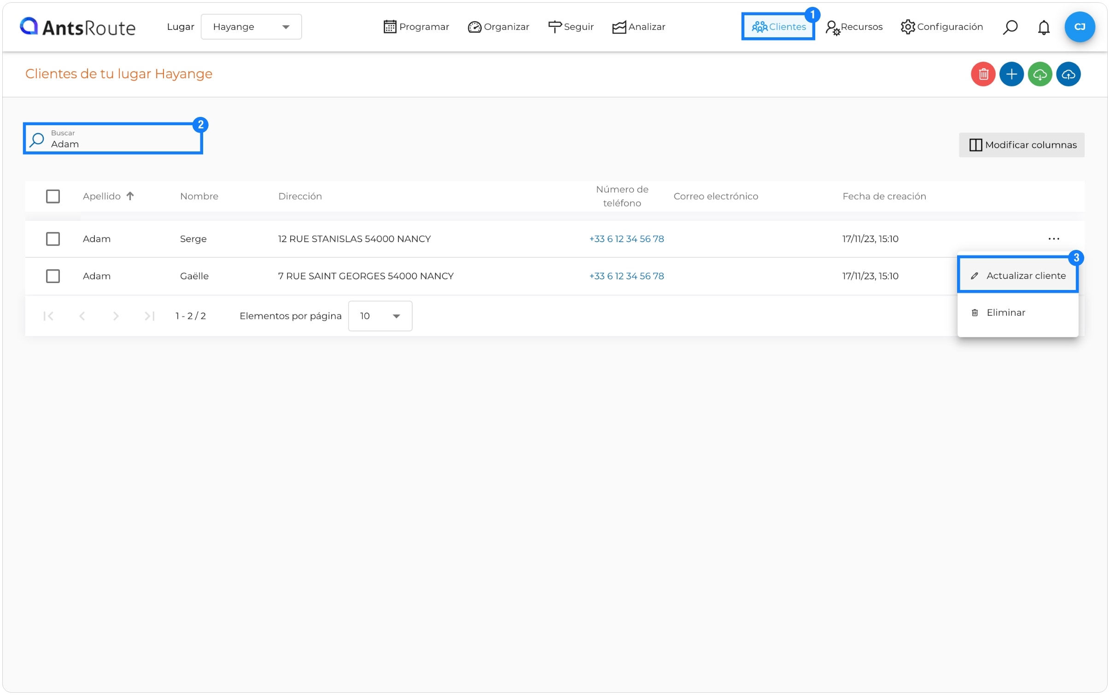This screenshot has height=695, width=1110.
Task: Click the blue cloud upload icon
Action: pos(1068,74)
